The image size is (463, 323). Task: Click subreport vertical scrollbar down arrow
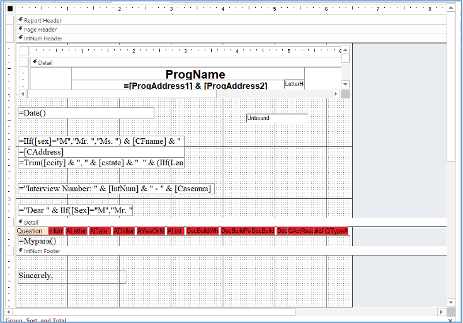[345, 84]
